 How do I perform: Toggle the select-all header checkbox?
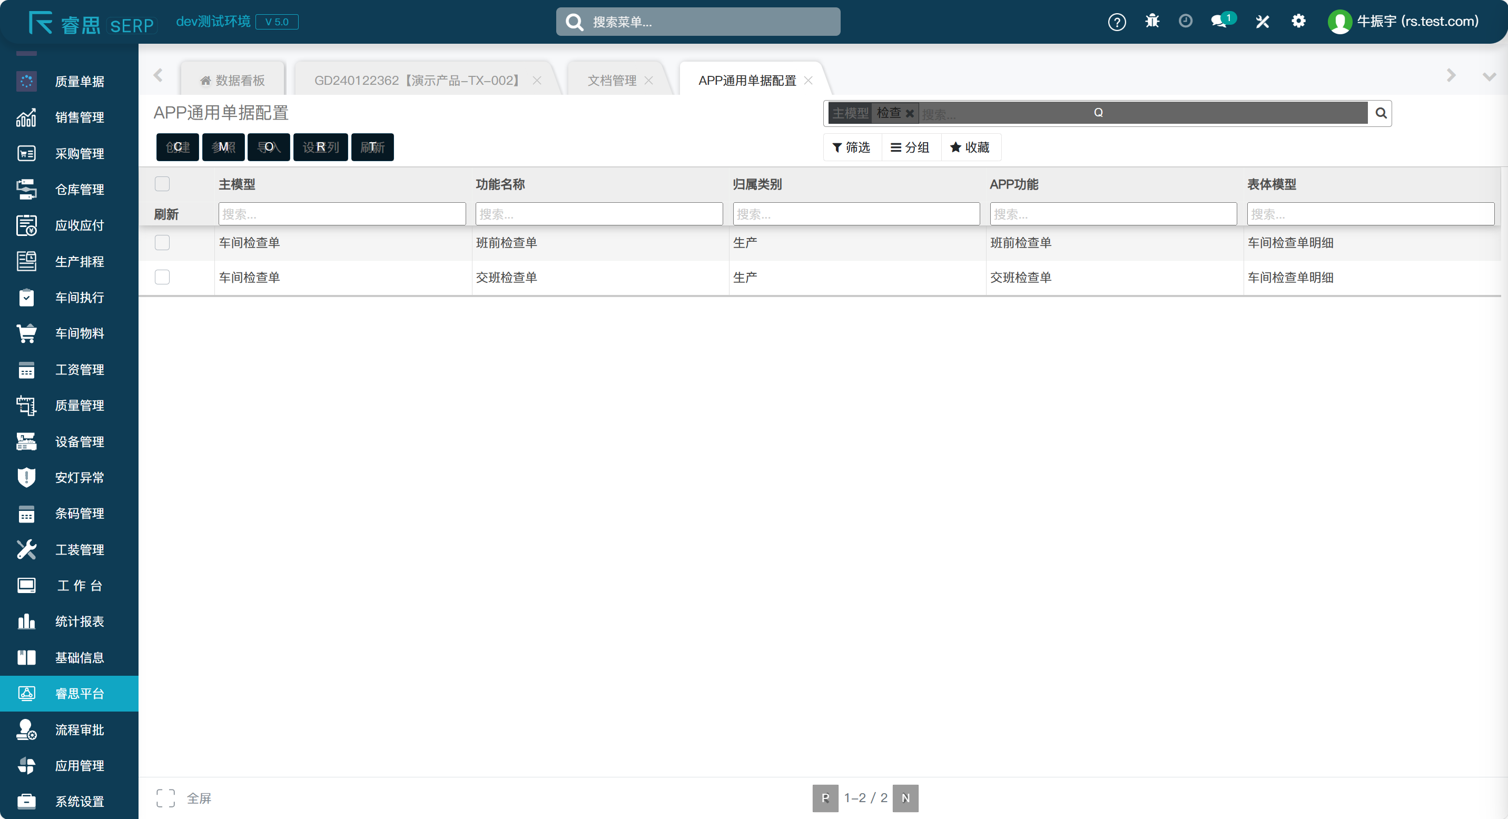click(x=162, y=184)
